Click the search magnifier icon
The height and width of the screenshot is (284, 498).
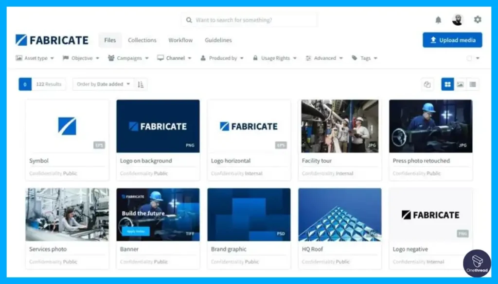point(189,20)
